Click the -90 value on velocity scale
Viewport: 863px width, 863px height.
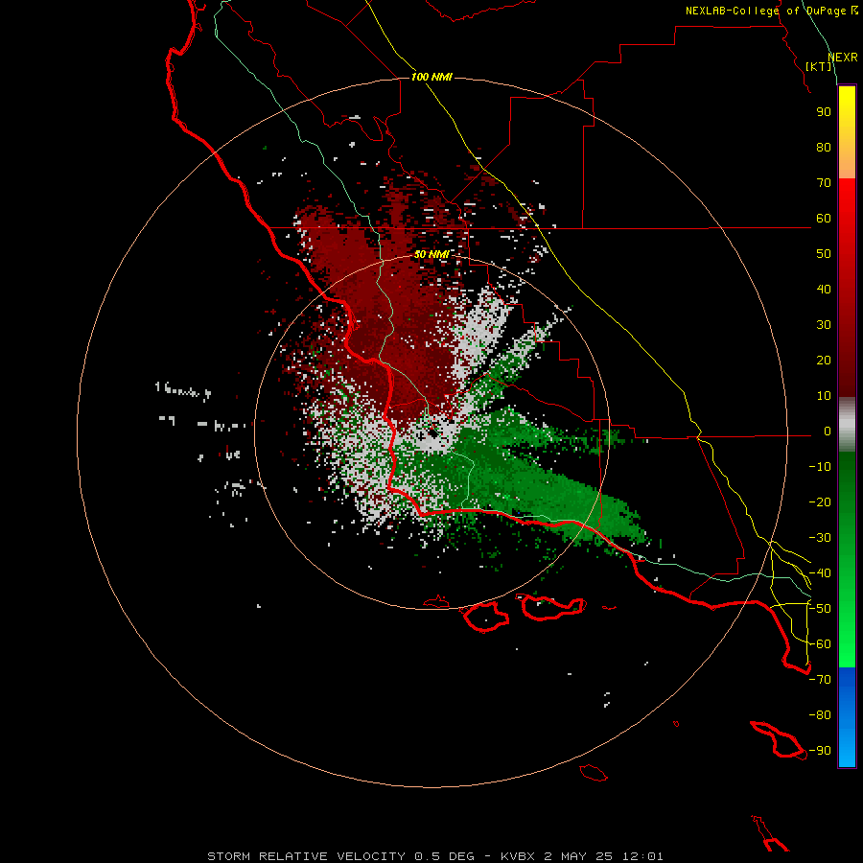pos(820,751)
